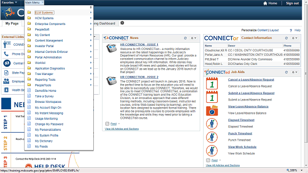
Task: Click the HR Connection Issue 1 fax image
Action: pos(112,48)
